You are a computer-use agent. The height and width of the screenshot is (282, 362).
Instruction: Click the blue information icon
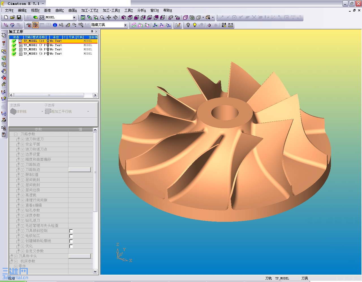tap(55, 25)
